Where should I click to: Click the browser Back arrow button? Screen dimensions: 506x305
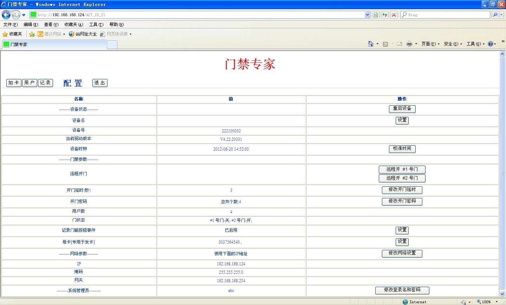coord(6,15)
